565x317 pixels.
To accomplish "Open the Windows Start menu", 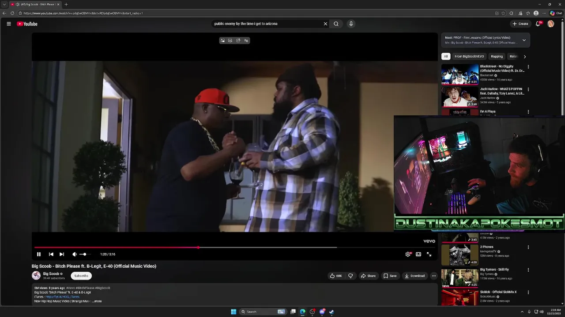I will (234, 312).
